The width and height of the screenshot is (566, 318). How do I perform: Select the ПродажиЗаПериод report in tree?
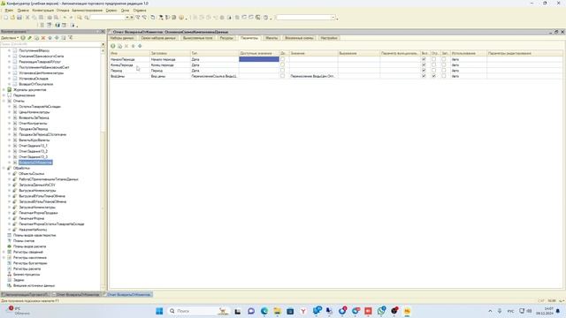34,129
